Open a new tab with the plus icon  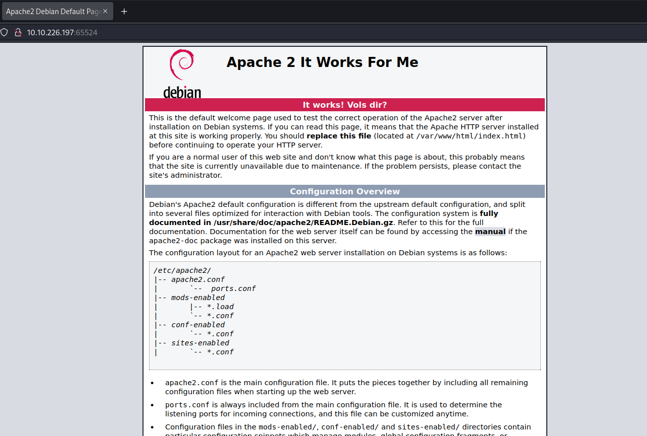click(124, 11)
